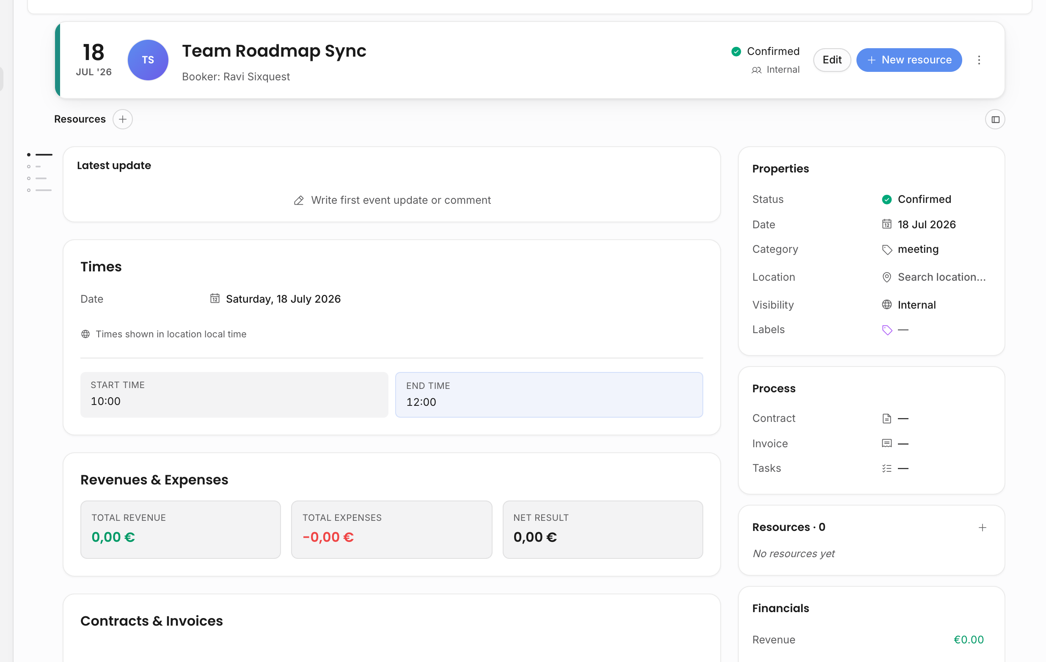The height and width of the screenshot is (662, 1046).
Task: Click Saturday, 18 July 2026 date value
Action: (x=283, y=298)
